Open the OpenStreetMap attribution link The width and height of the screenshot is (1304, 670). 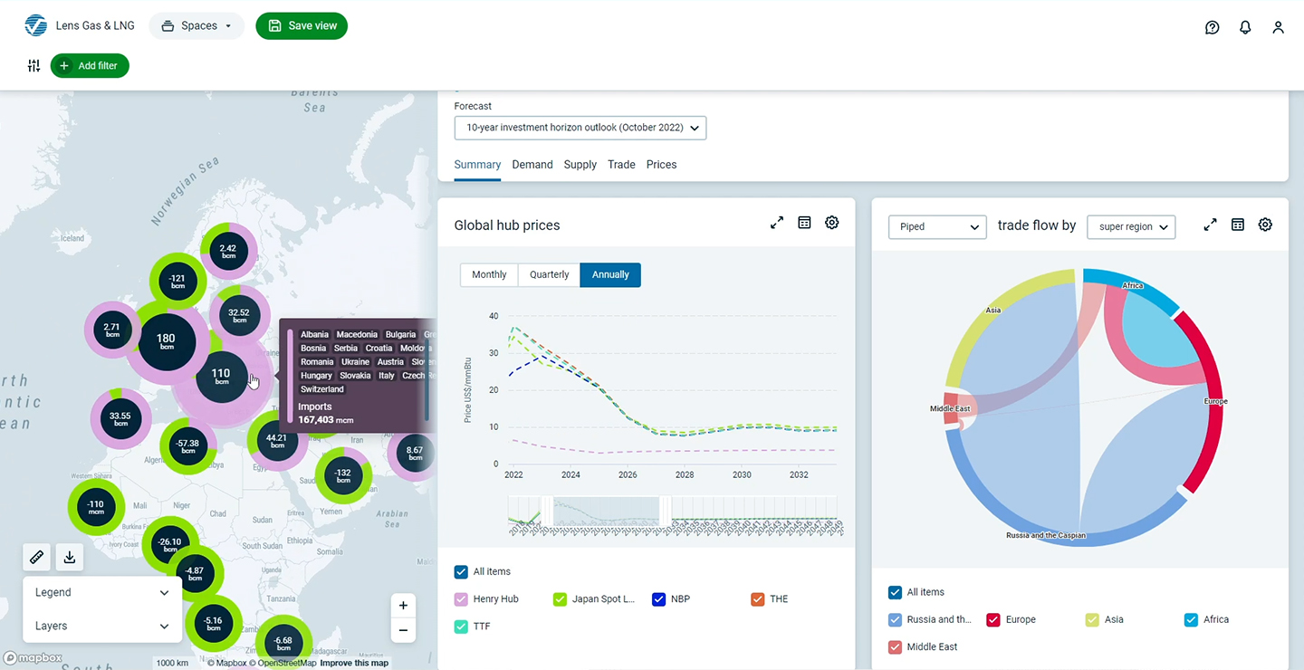[283, 663]
